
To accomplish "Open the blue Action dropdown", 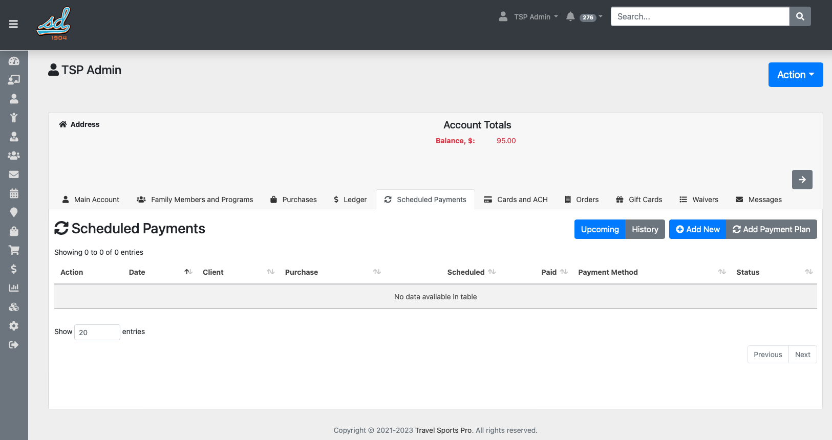I will (x=796, y=75).
